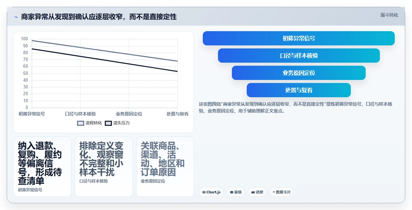412x210 pixels.
Task: Click the description paragraph starting 这张图围绕
Action: point(295,107)
